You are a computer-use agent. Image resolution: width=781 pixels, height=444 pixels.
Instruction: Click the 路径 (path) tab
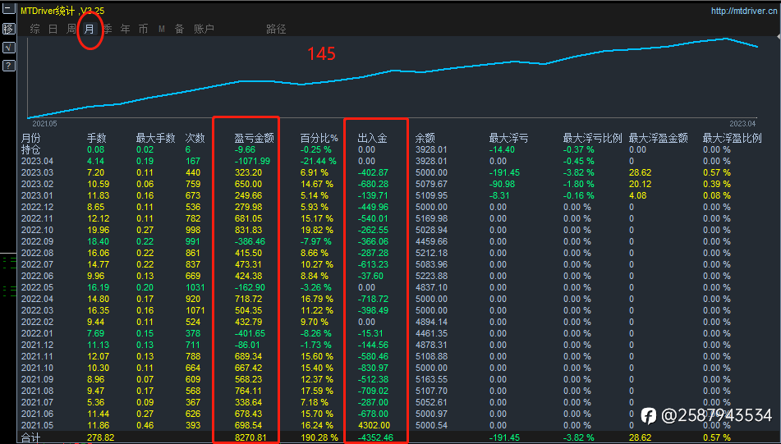[x=276, y=29]
